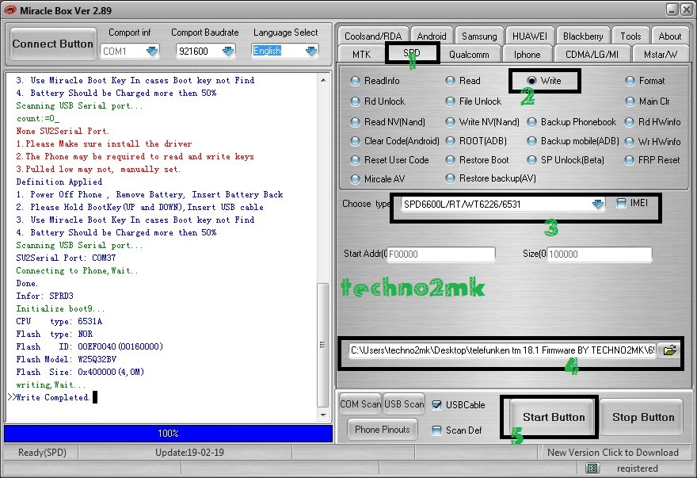Click the folder browse icon for firmware file
697x478 pixels.
click(x=670, y=350)
